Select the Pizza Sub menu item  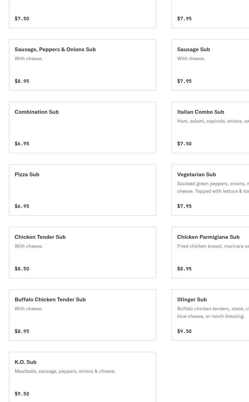(x=82, y=190)
